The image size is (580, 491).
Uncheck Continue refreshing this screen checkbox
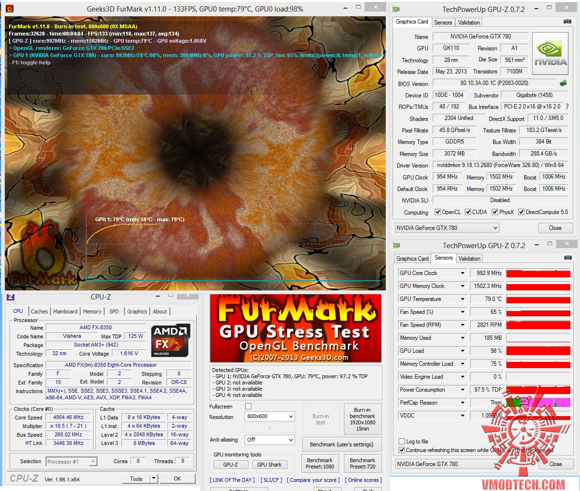pos(402,450)
